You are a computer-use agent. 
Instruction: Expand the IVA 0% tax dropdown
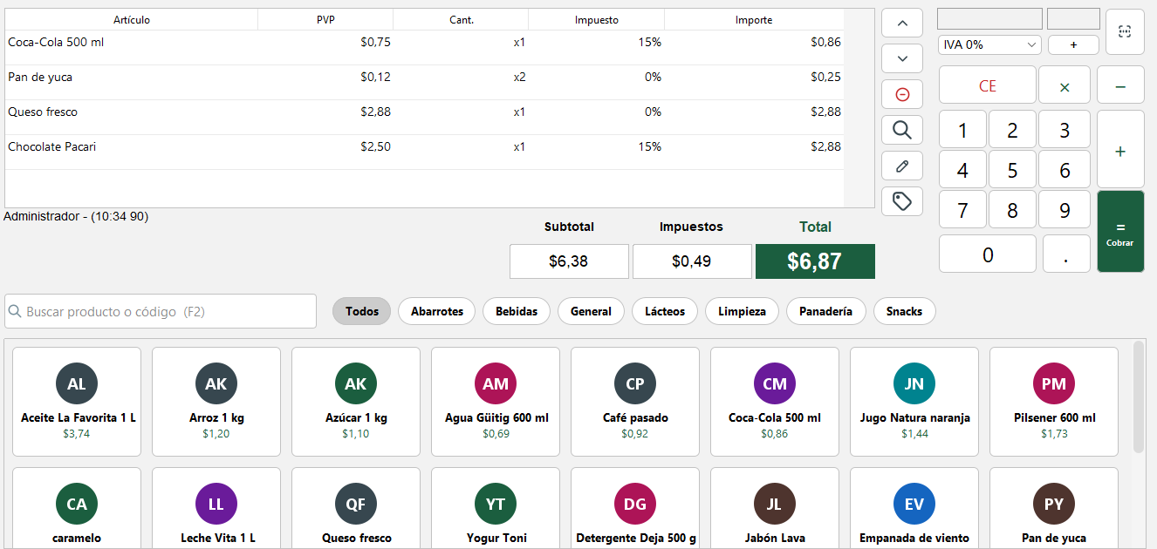[x=990, y=44]
